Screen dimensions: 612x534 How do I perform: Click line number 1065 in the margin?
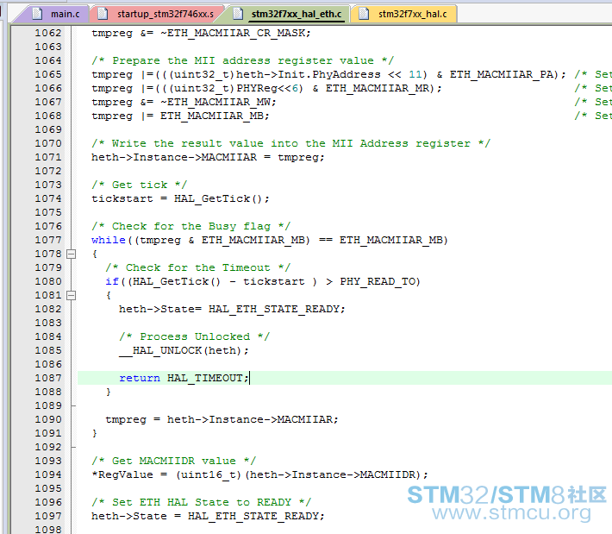48,74
